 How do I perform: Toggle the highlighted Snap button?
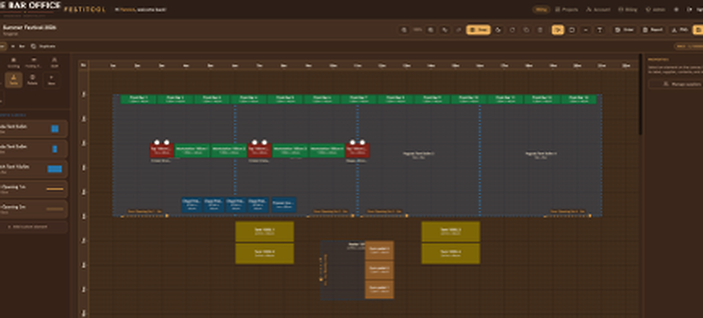click(x=478, y=30)
